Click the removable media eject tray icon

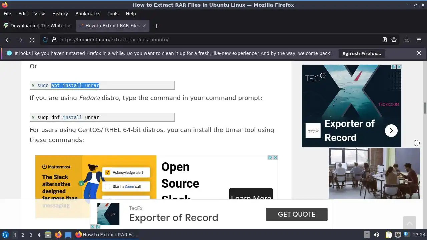(x=367, y=235)
